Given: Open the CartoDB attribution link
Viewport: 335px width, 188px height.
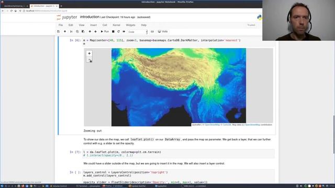Looking at the screenshot, I should point(227,125).
